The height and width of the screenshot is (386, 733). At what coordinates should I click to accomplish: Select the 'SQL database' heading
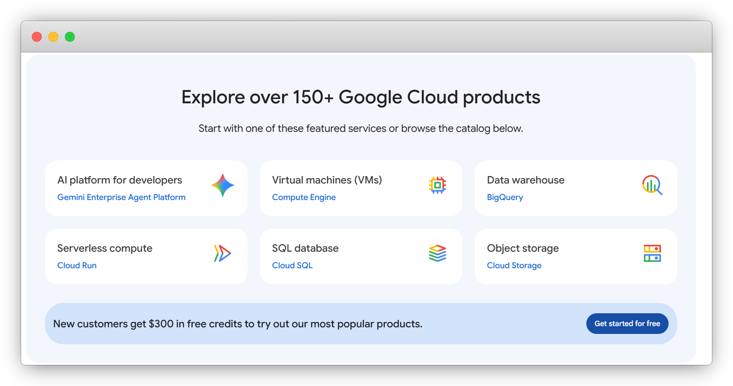pyautogui.click(x=305, y=248)
